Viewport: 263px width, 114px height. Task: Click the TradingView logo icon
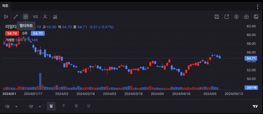[255, 106]
